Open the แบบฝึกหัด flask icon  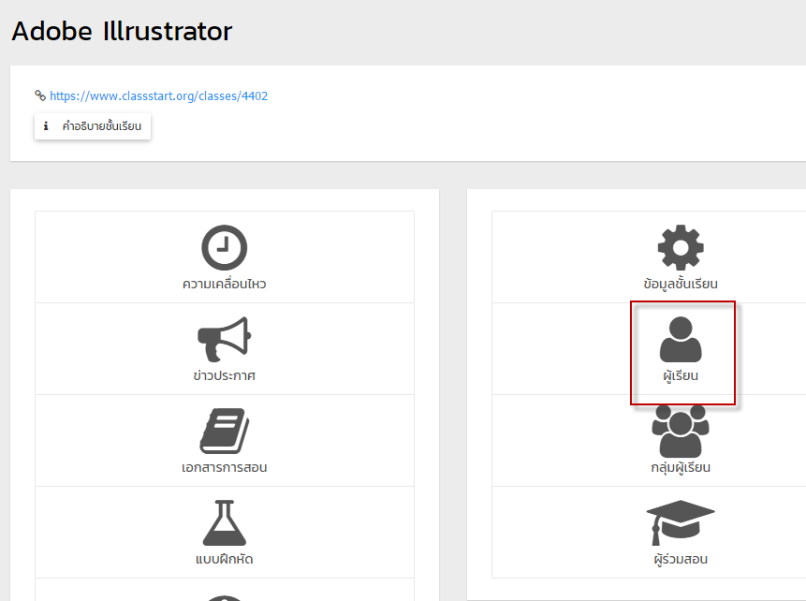click(224, 522)
